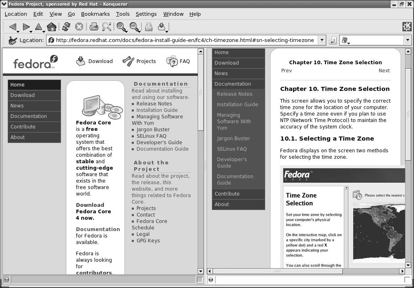Click the padlock Security icon
The image size is (414, 288).
click(x=149, y=27)
